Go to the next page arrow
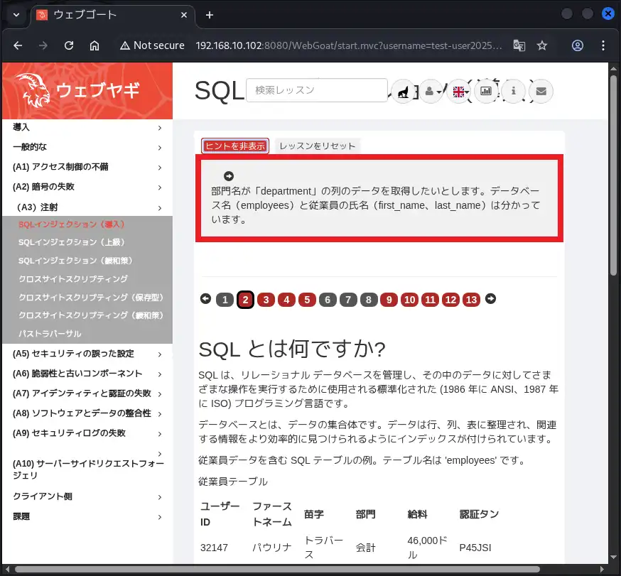This screenshot has width=621, height=576. point(490,299)
